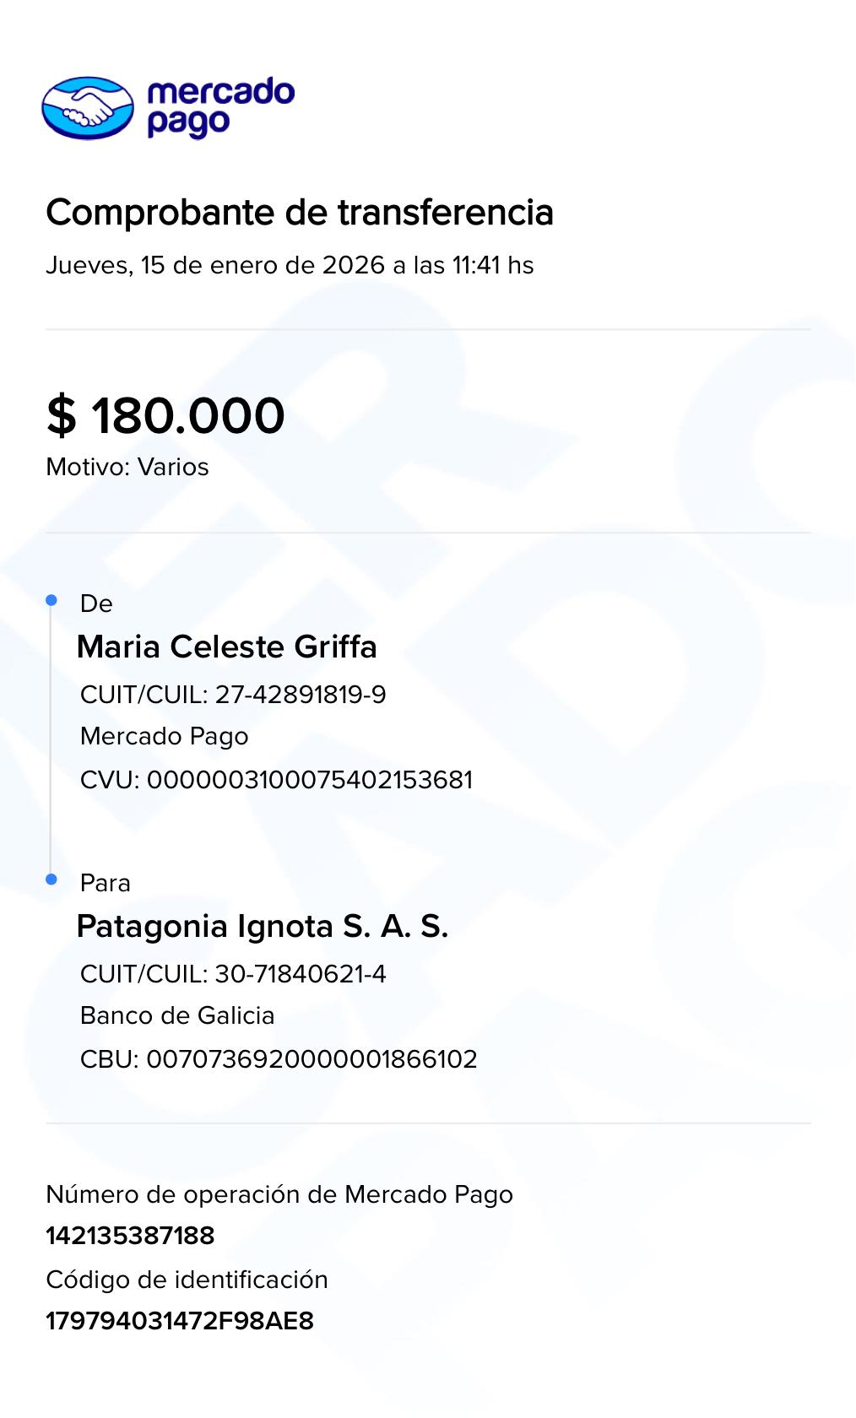Click the sender CUIT/CUIL 27-42891819-9

pyautogui.click(x=233, y=695)
